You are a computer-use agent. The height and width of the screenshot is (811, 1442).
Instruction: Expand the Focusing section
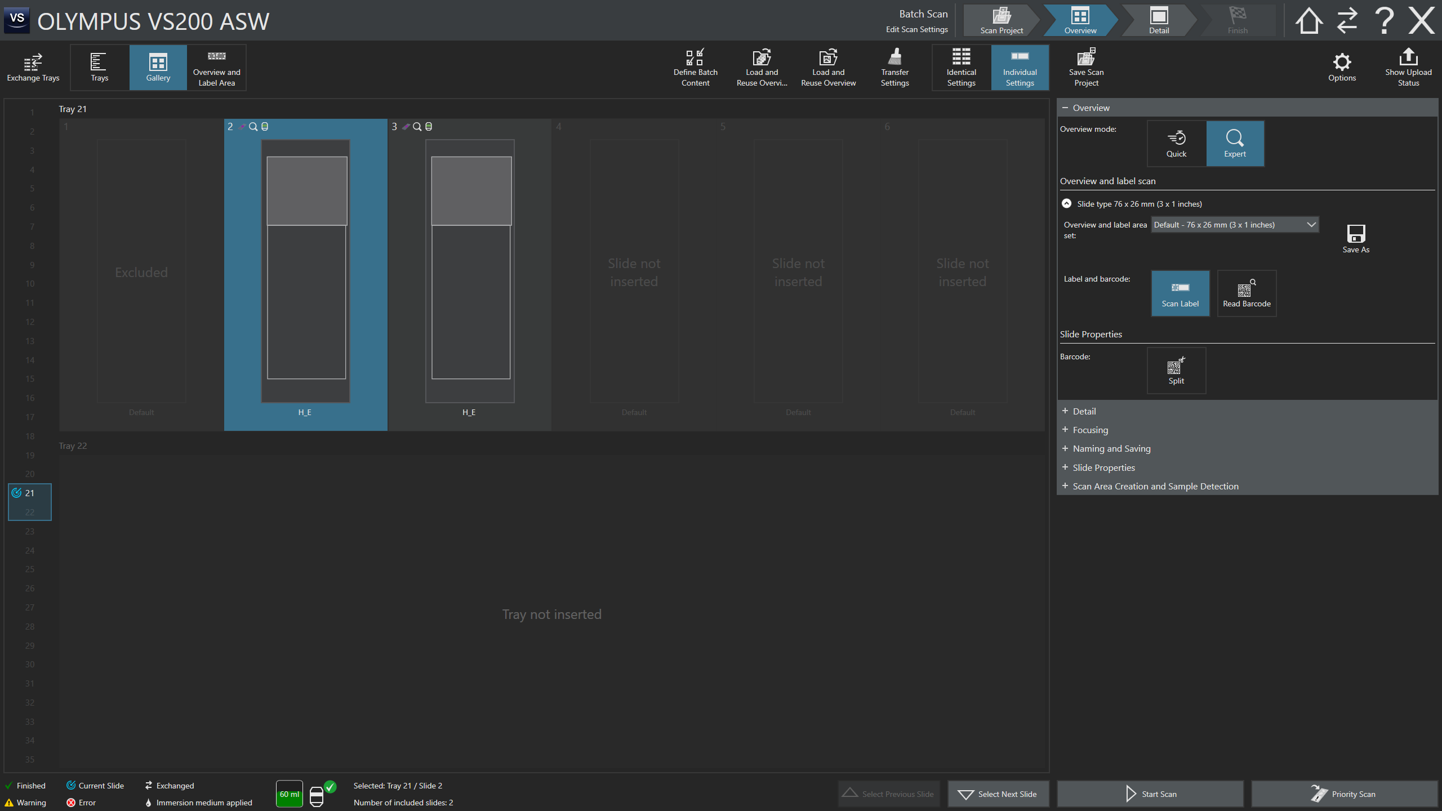click(1090, 430)
